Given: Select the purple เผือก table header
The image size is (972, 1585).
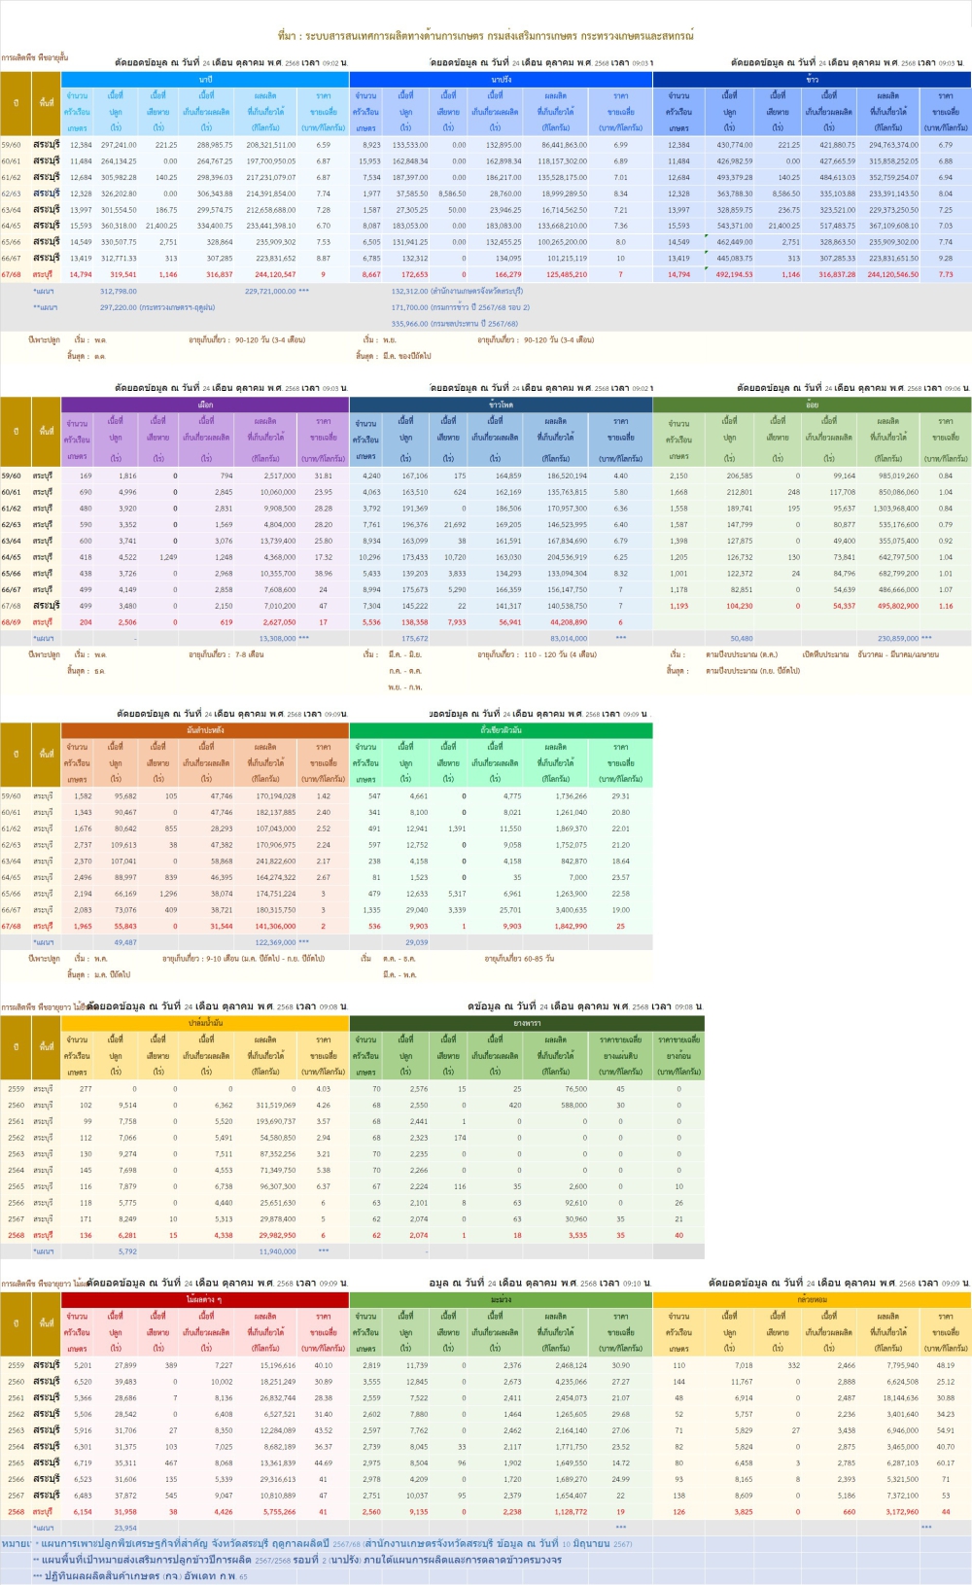Looking at the screenshot, I should click(205, 405).
